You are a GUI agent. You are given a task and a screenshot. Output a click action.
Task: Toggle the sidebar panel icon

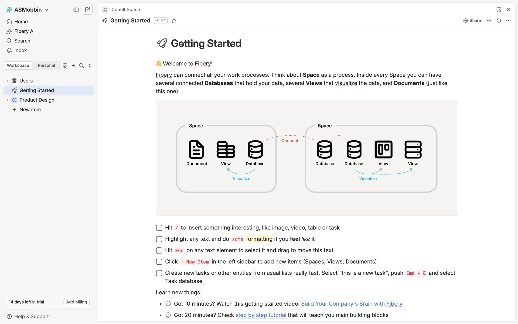tap(76, 10)
